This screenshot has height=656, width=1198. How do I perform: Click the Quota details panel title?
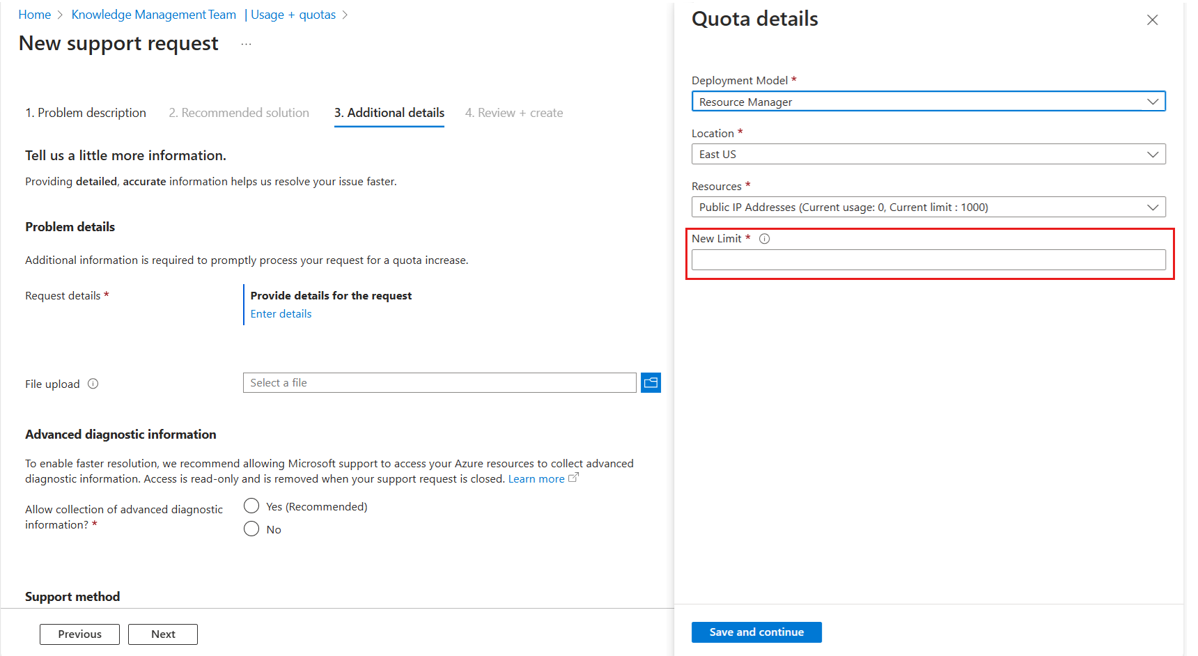755,19
